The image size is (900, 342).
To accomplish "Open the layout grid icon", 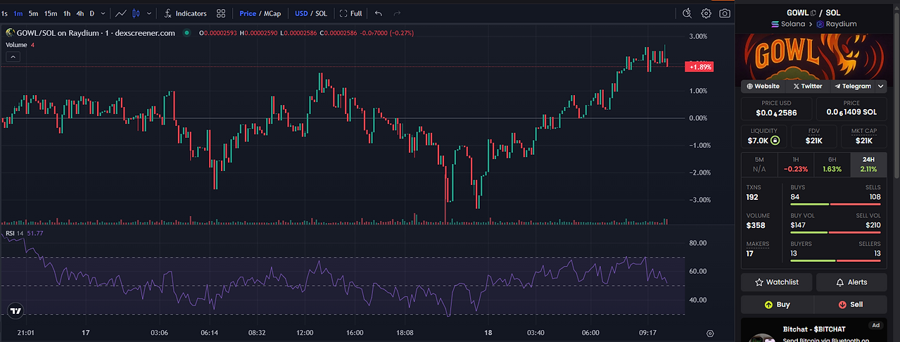I will (x=221, y=13).
